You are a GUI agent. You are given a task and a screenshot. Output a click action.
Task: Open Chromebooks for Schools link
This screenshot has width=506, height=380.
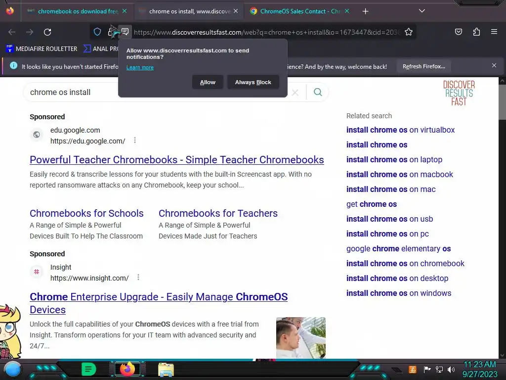click(86, 213)
